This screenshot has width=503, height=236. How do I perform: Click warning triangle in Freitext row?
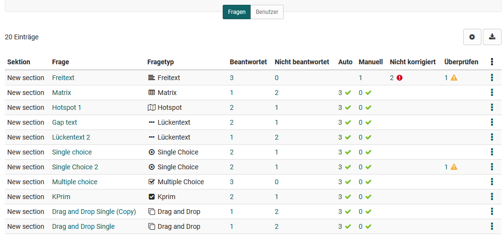[x=454, y=78]
